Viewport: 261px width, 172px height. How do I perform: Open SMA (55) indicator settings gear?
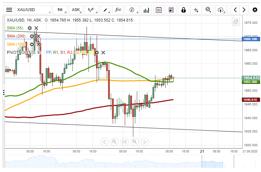point(30,28)
